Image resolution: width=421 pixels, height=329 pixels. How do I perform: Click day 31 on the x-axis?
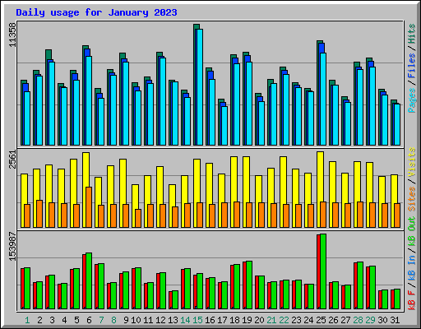[x=395, y=320]
